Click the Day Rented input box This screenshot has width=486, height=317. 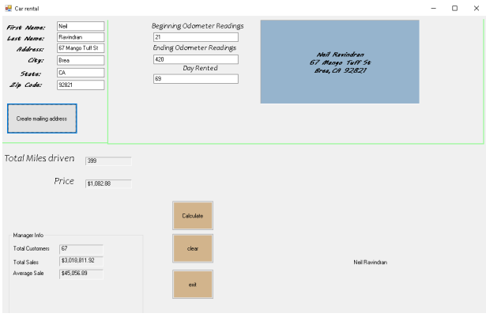(x=195, y=79)
